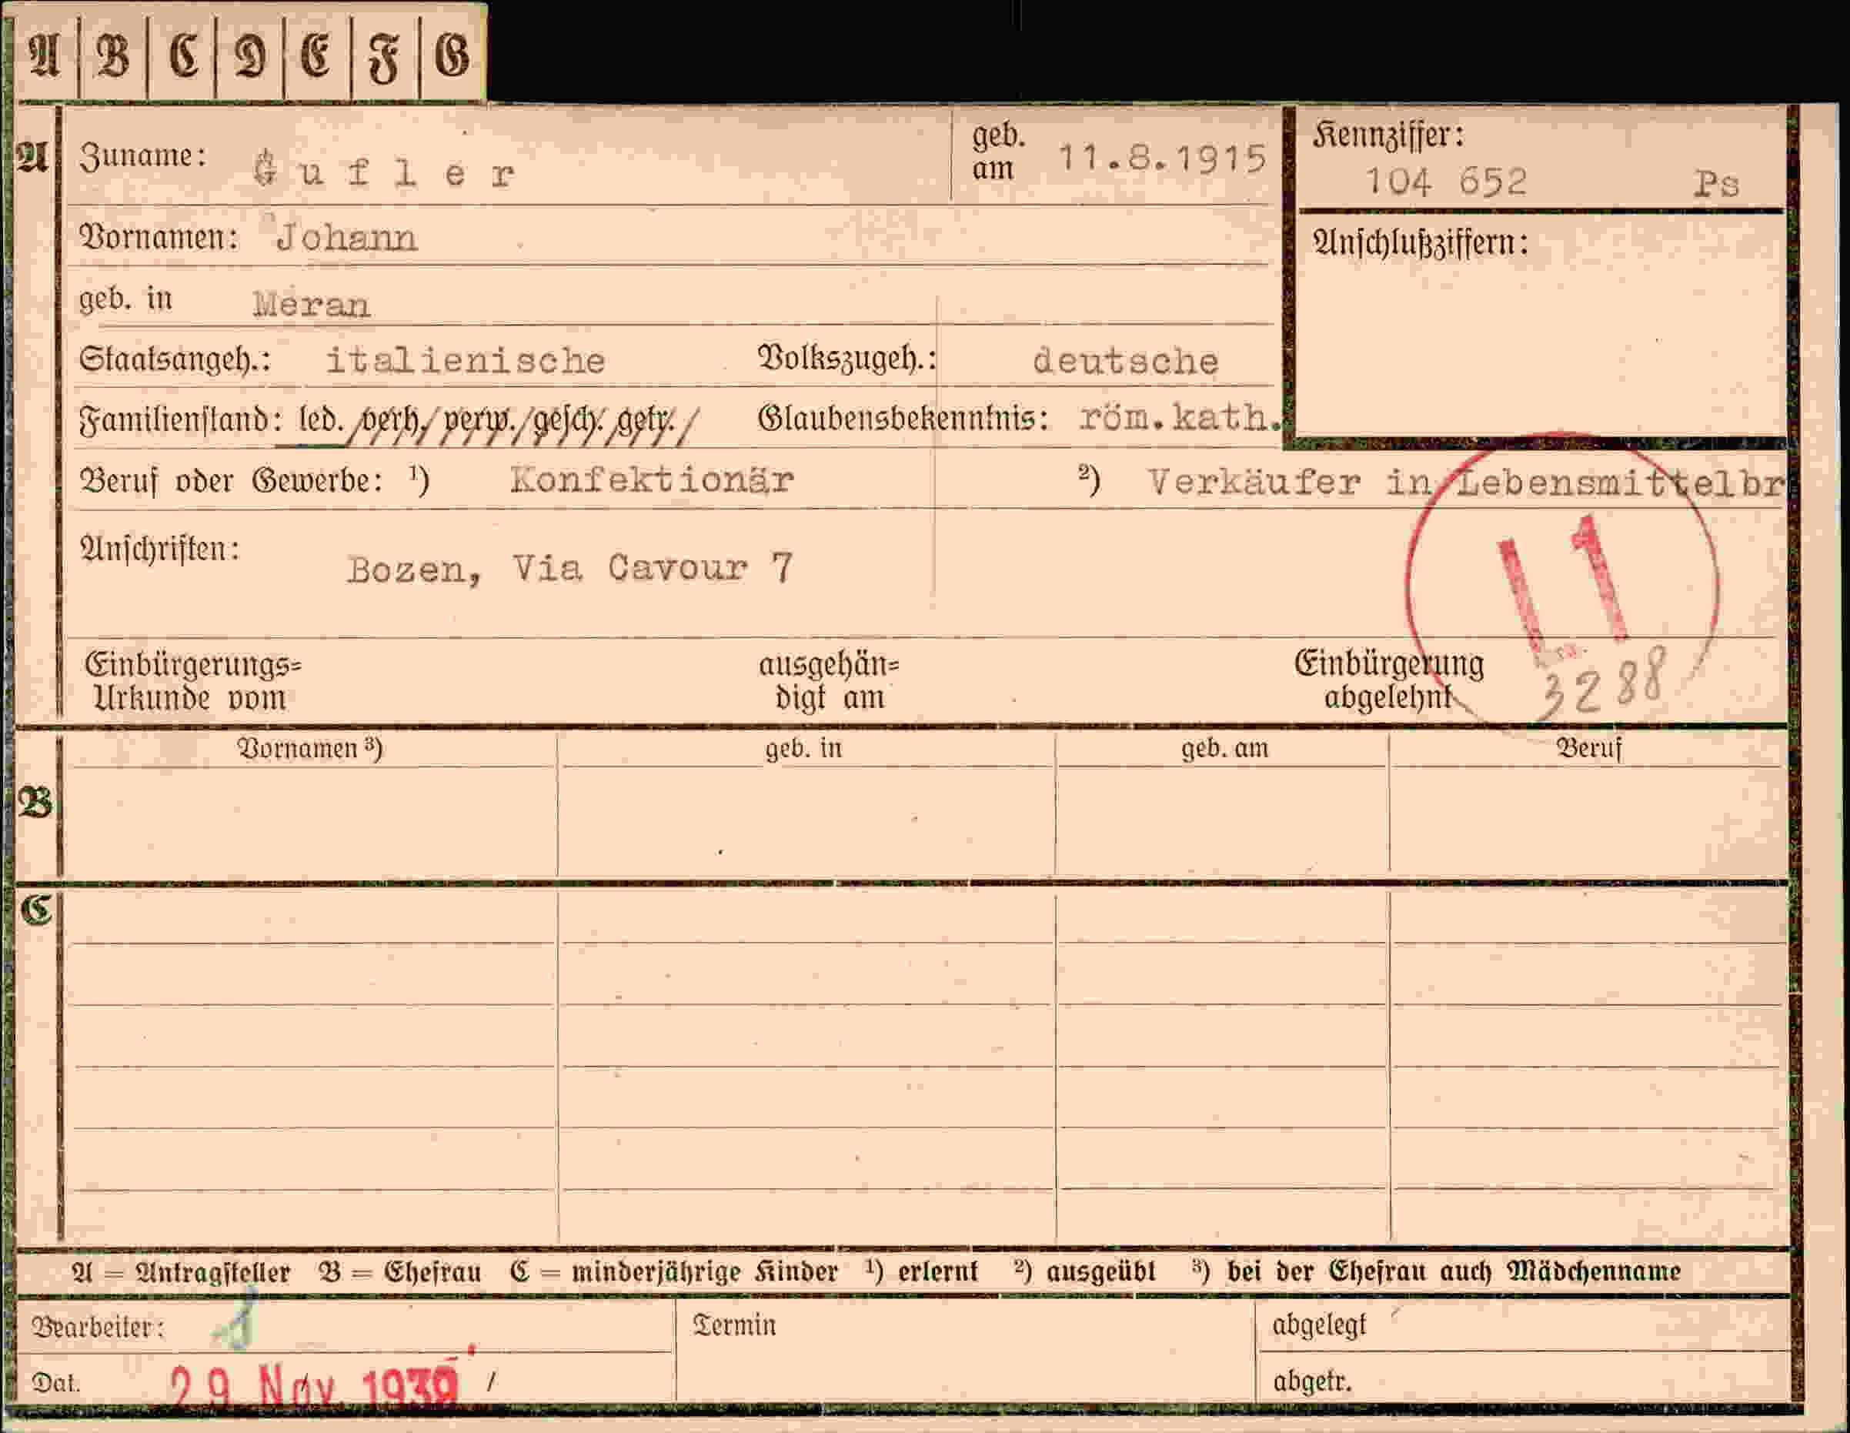Click the "Ps" code beside Kennziffer
Image resolution: width=1850 pixels, height=1433 pixels.
[1716, 185]
